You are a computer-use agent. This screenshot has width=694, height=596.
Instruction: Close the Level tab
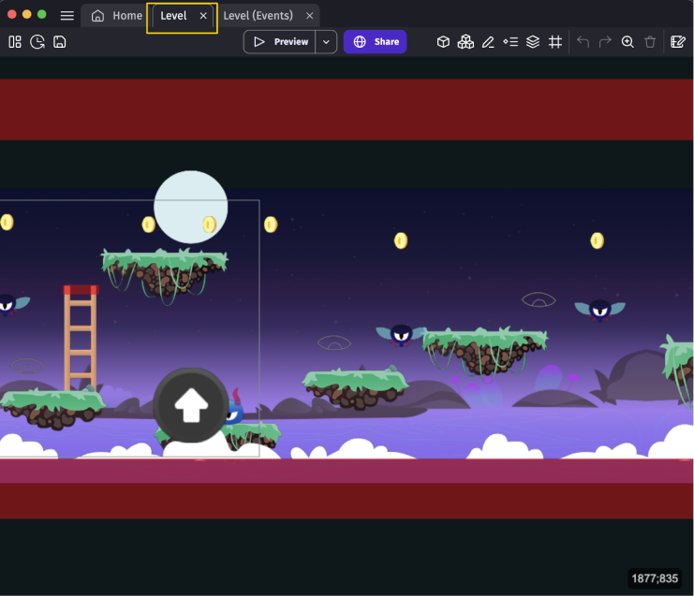tap(203, 16)
